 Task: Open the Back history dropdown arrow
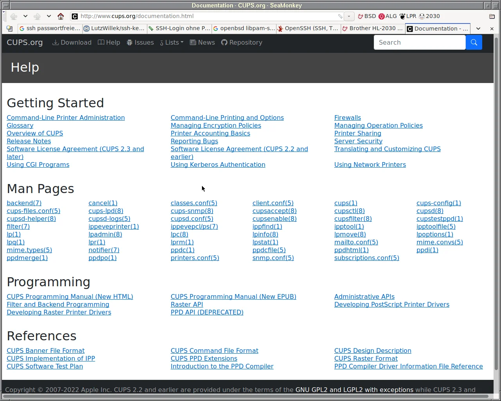click(25, 16)
